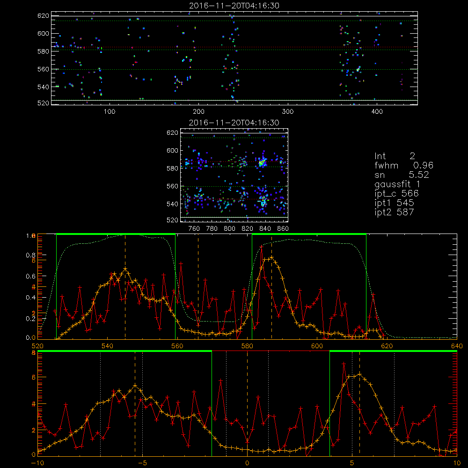Select the '-5' x-axis tick label

[142, 463]
